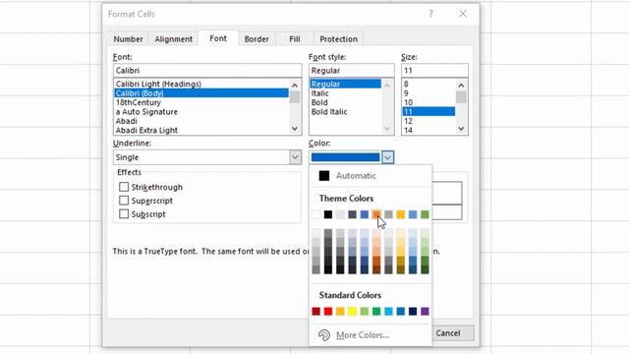The height and width of the screenshot is (354, 629).
Task: Pick the orange theme color swatch
Action: click(x=376, y=214)
